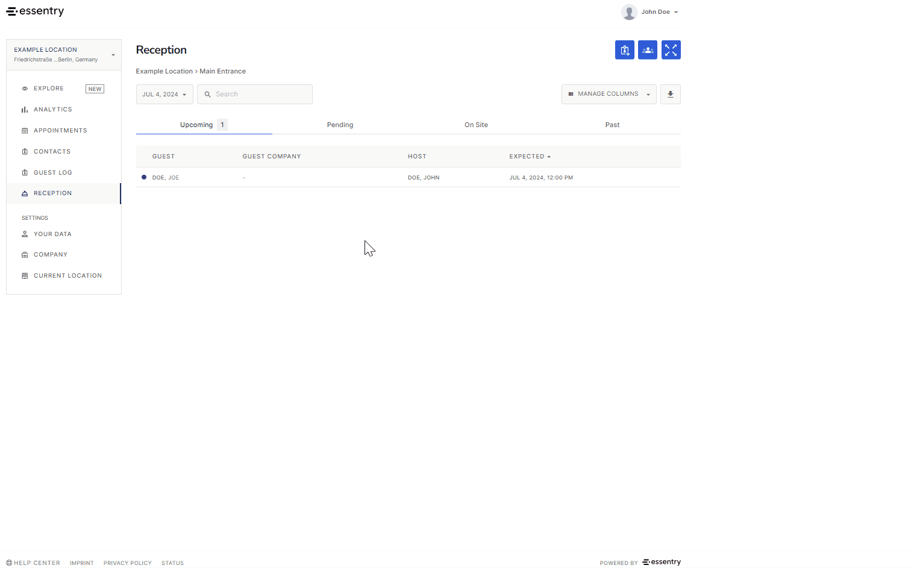This screenshot has width=914, height=568.
Task: Toggle fullscreen mode with expand icon
Action: pyautogui.click(x=671, y=50)
